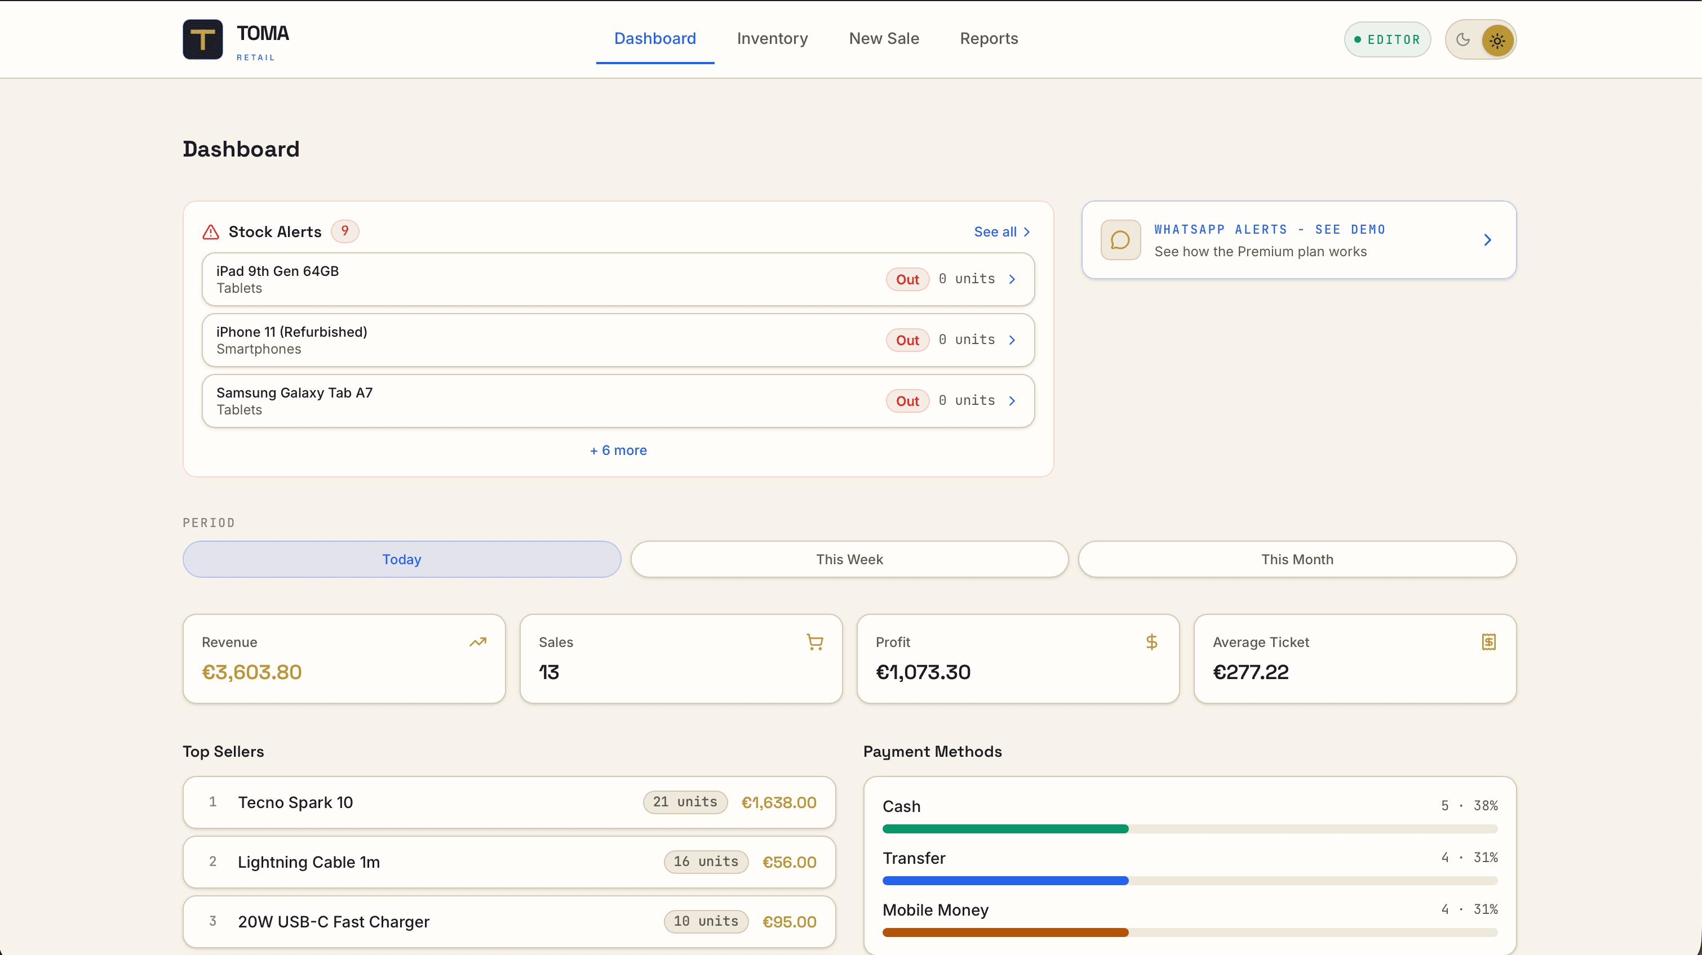Click the TOMA logo icon
Viewport: 1702px width, 955px height.
point(203,39)
